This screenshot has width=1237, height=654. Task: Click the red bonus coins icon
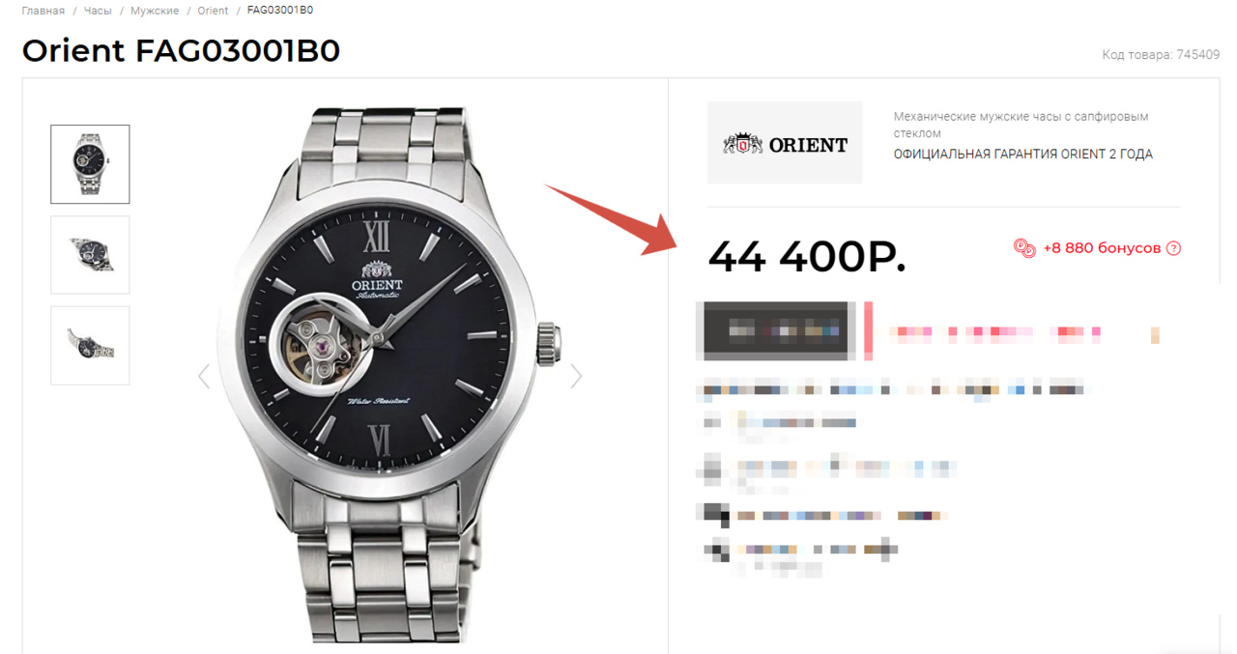(1024, 248)
